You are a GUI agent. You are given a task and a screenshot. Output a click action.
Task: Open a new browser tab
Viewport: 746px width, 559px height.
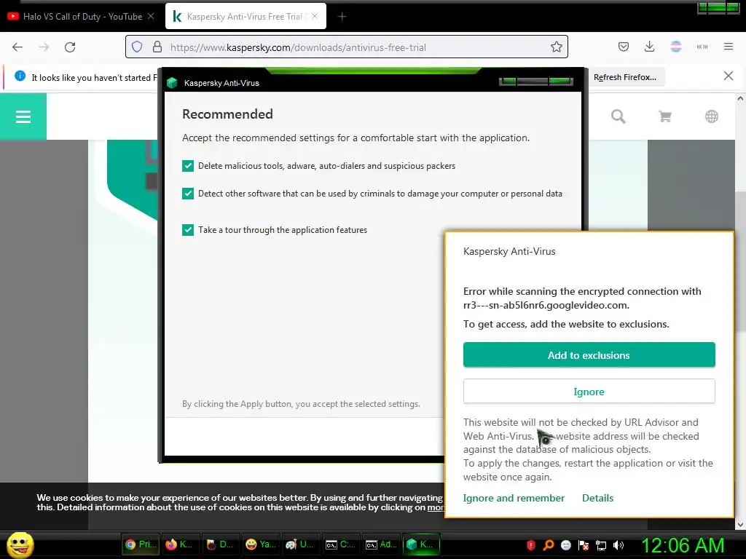[342, 17]
